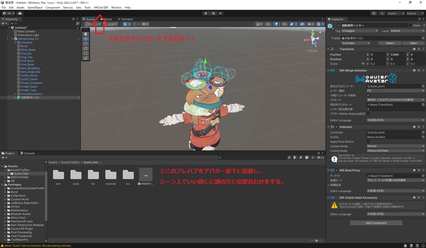Open the VRChat SDK menu

[x=101, y=7]
